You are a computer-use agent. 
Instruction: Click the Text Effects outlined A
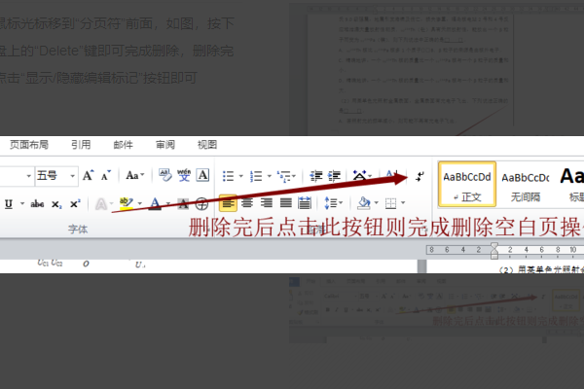coord(101,203)
